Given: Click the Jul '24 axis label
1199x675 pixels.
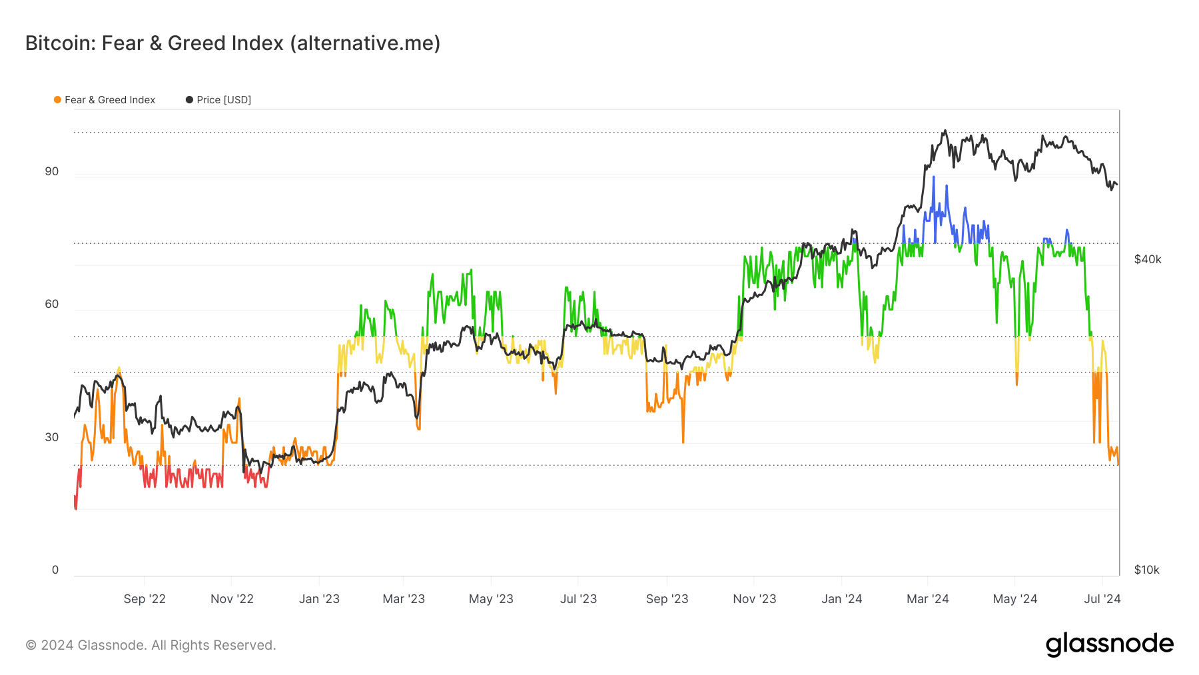Looking at the screenshot, I should point(1102,599).
